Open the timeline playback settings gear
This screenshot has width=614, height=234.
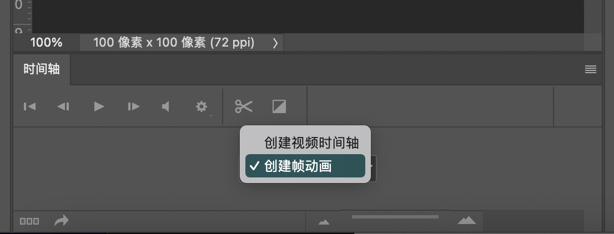click(x=202, y=106)
